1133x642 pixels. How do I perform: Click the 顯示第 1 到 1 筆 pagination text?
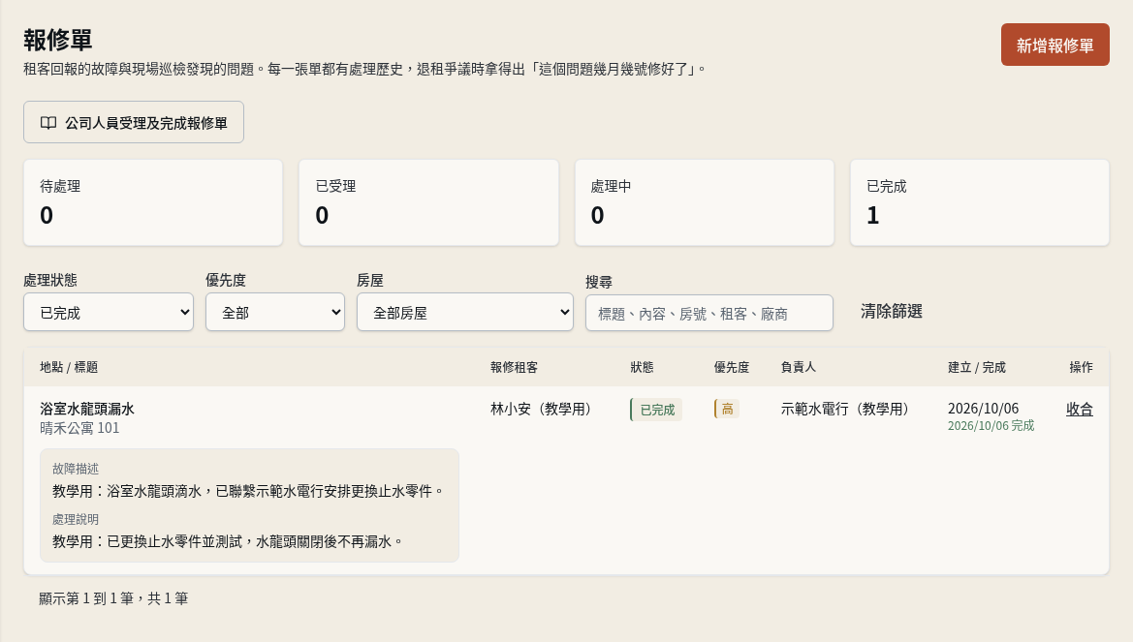[x=113, y=598]
